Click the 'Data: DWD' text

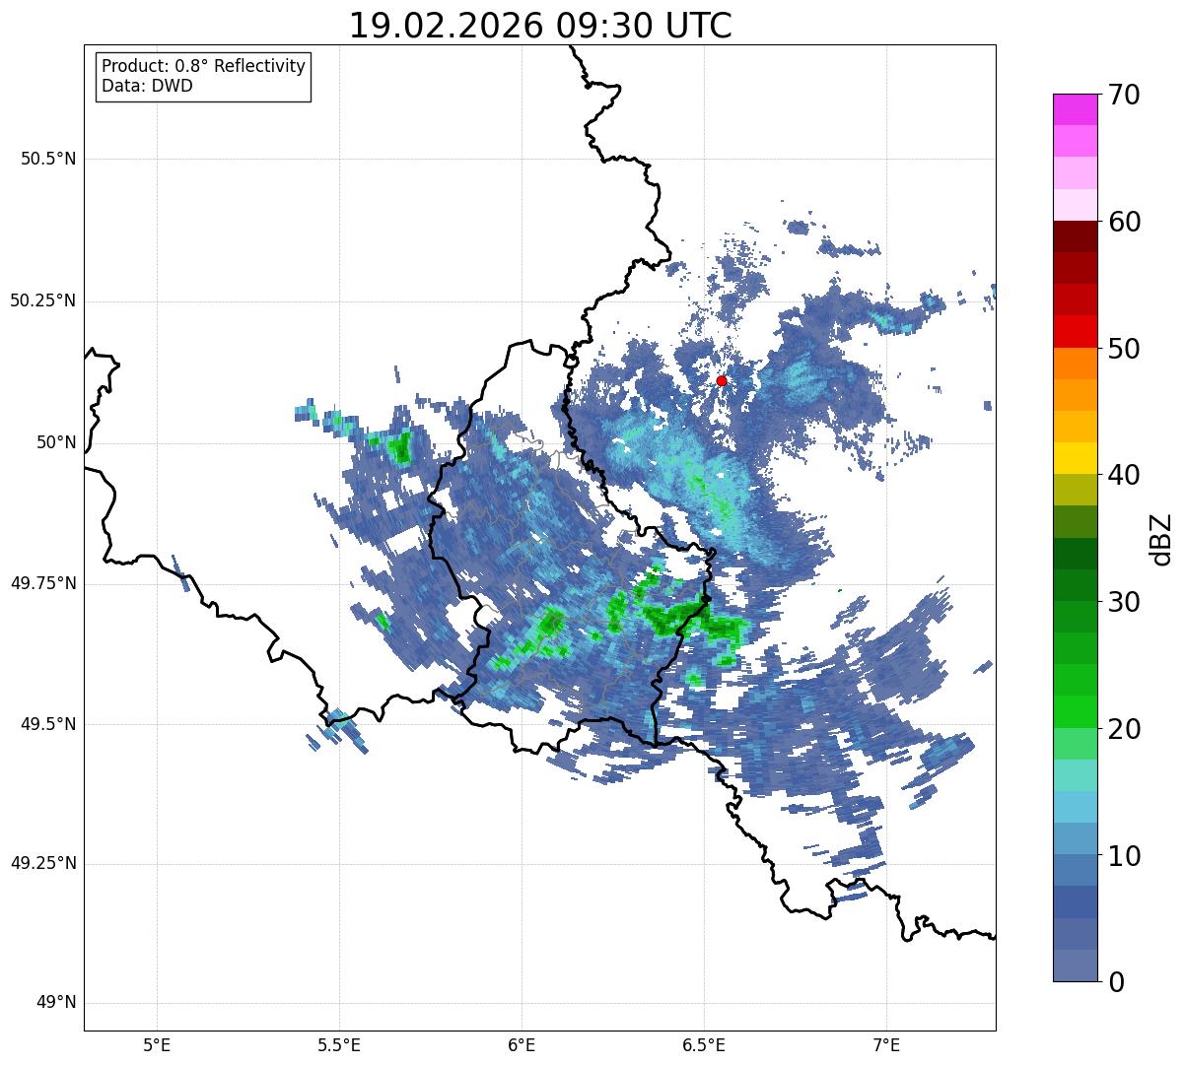147,86
